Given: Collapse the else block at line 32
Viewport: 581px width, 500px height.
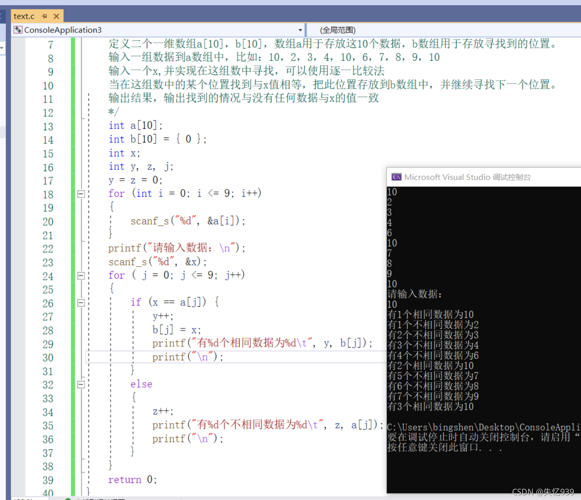Looking at the screenshot, I should 81,385.
